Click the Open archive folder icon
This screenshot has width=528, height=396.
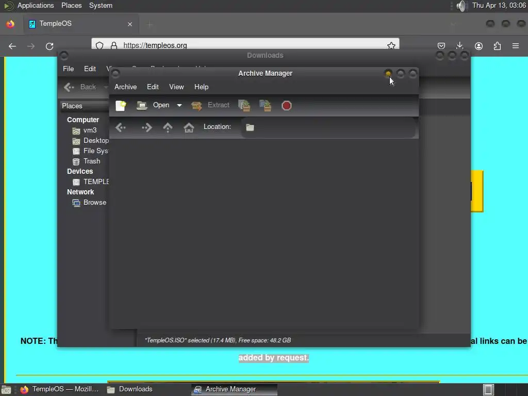[x=142, y=105]
